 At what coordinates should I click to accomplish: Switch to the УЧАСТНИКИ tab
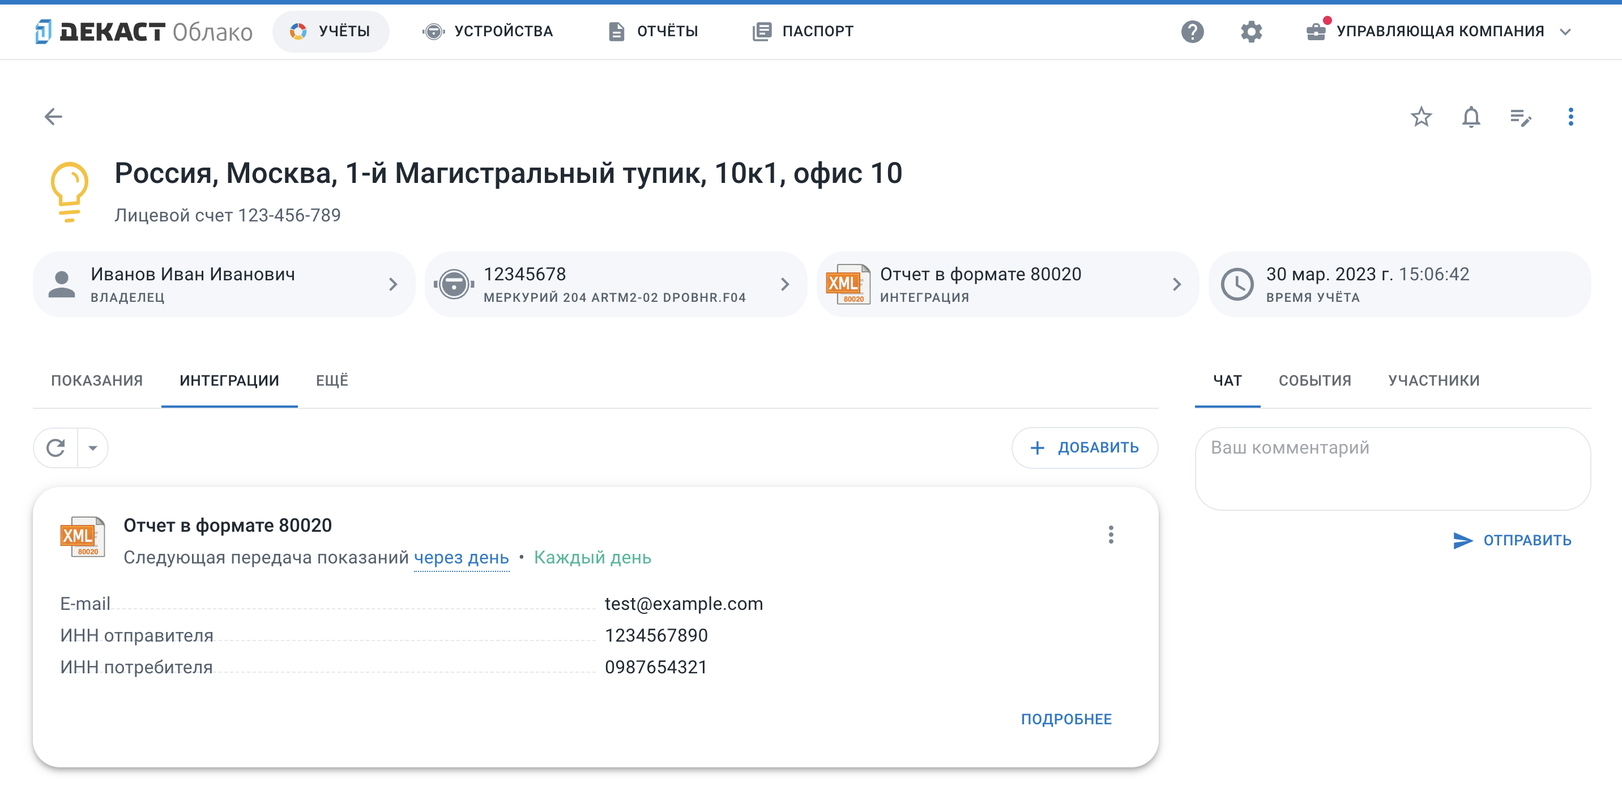[x=1434, y=381]
